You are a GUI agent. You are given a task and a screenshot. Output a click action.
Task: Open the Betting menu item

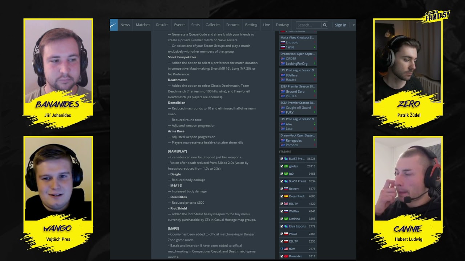(x=251, y=25)
